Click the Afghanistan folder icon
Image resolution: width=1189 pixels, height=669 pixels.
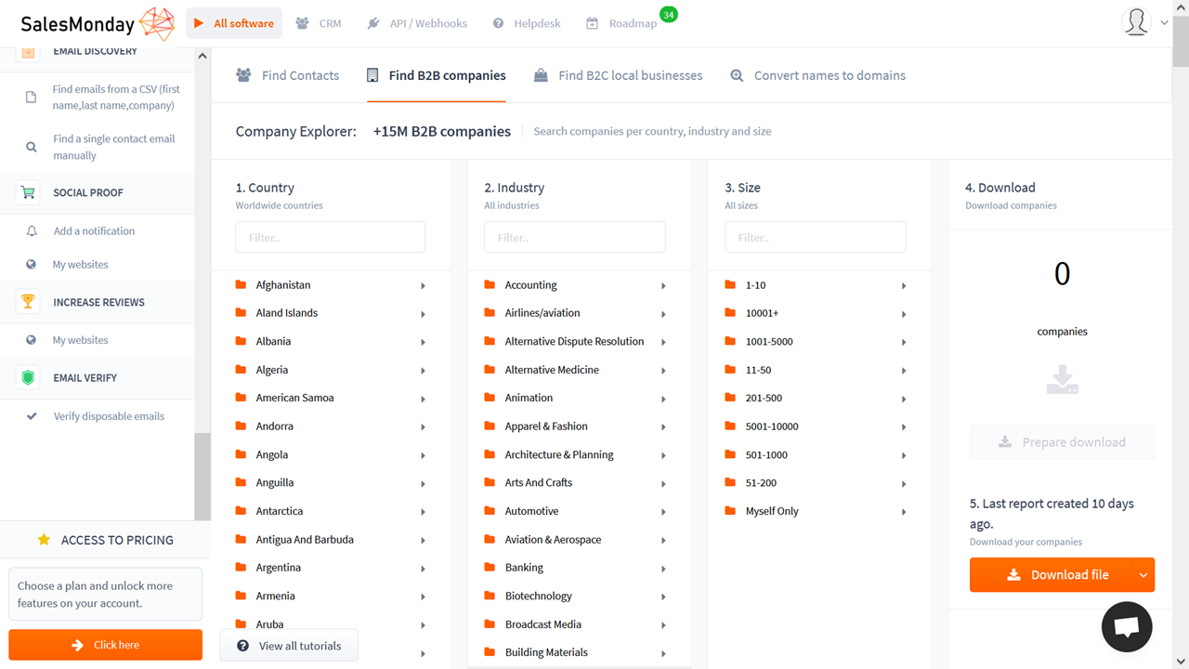click(242, 284)
